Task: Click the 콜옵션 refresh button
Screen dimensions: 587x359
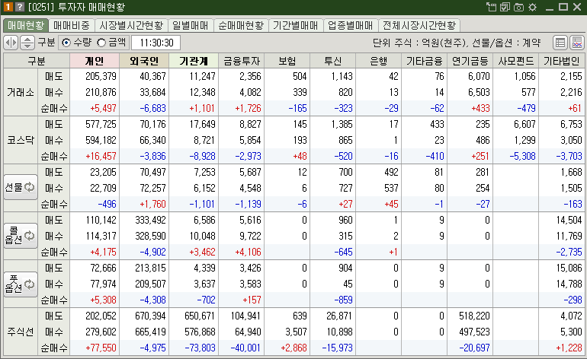Action: coord(21,235)
